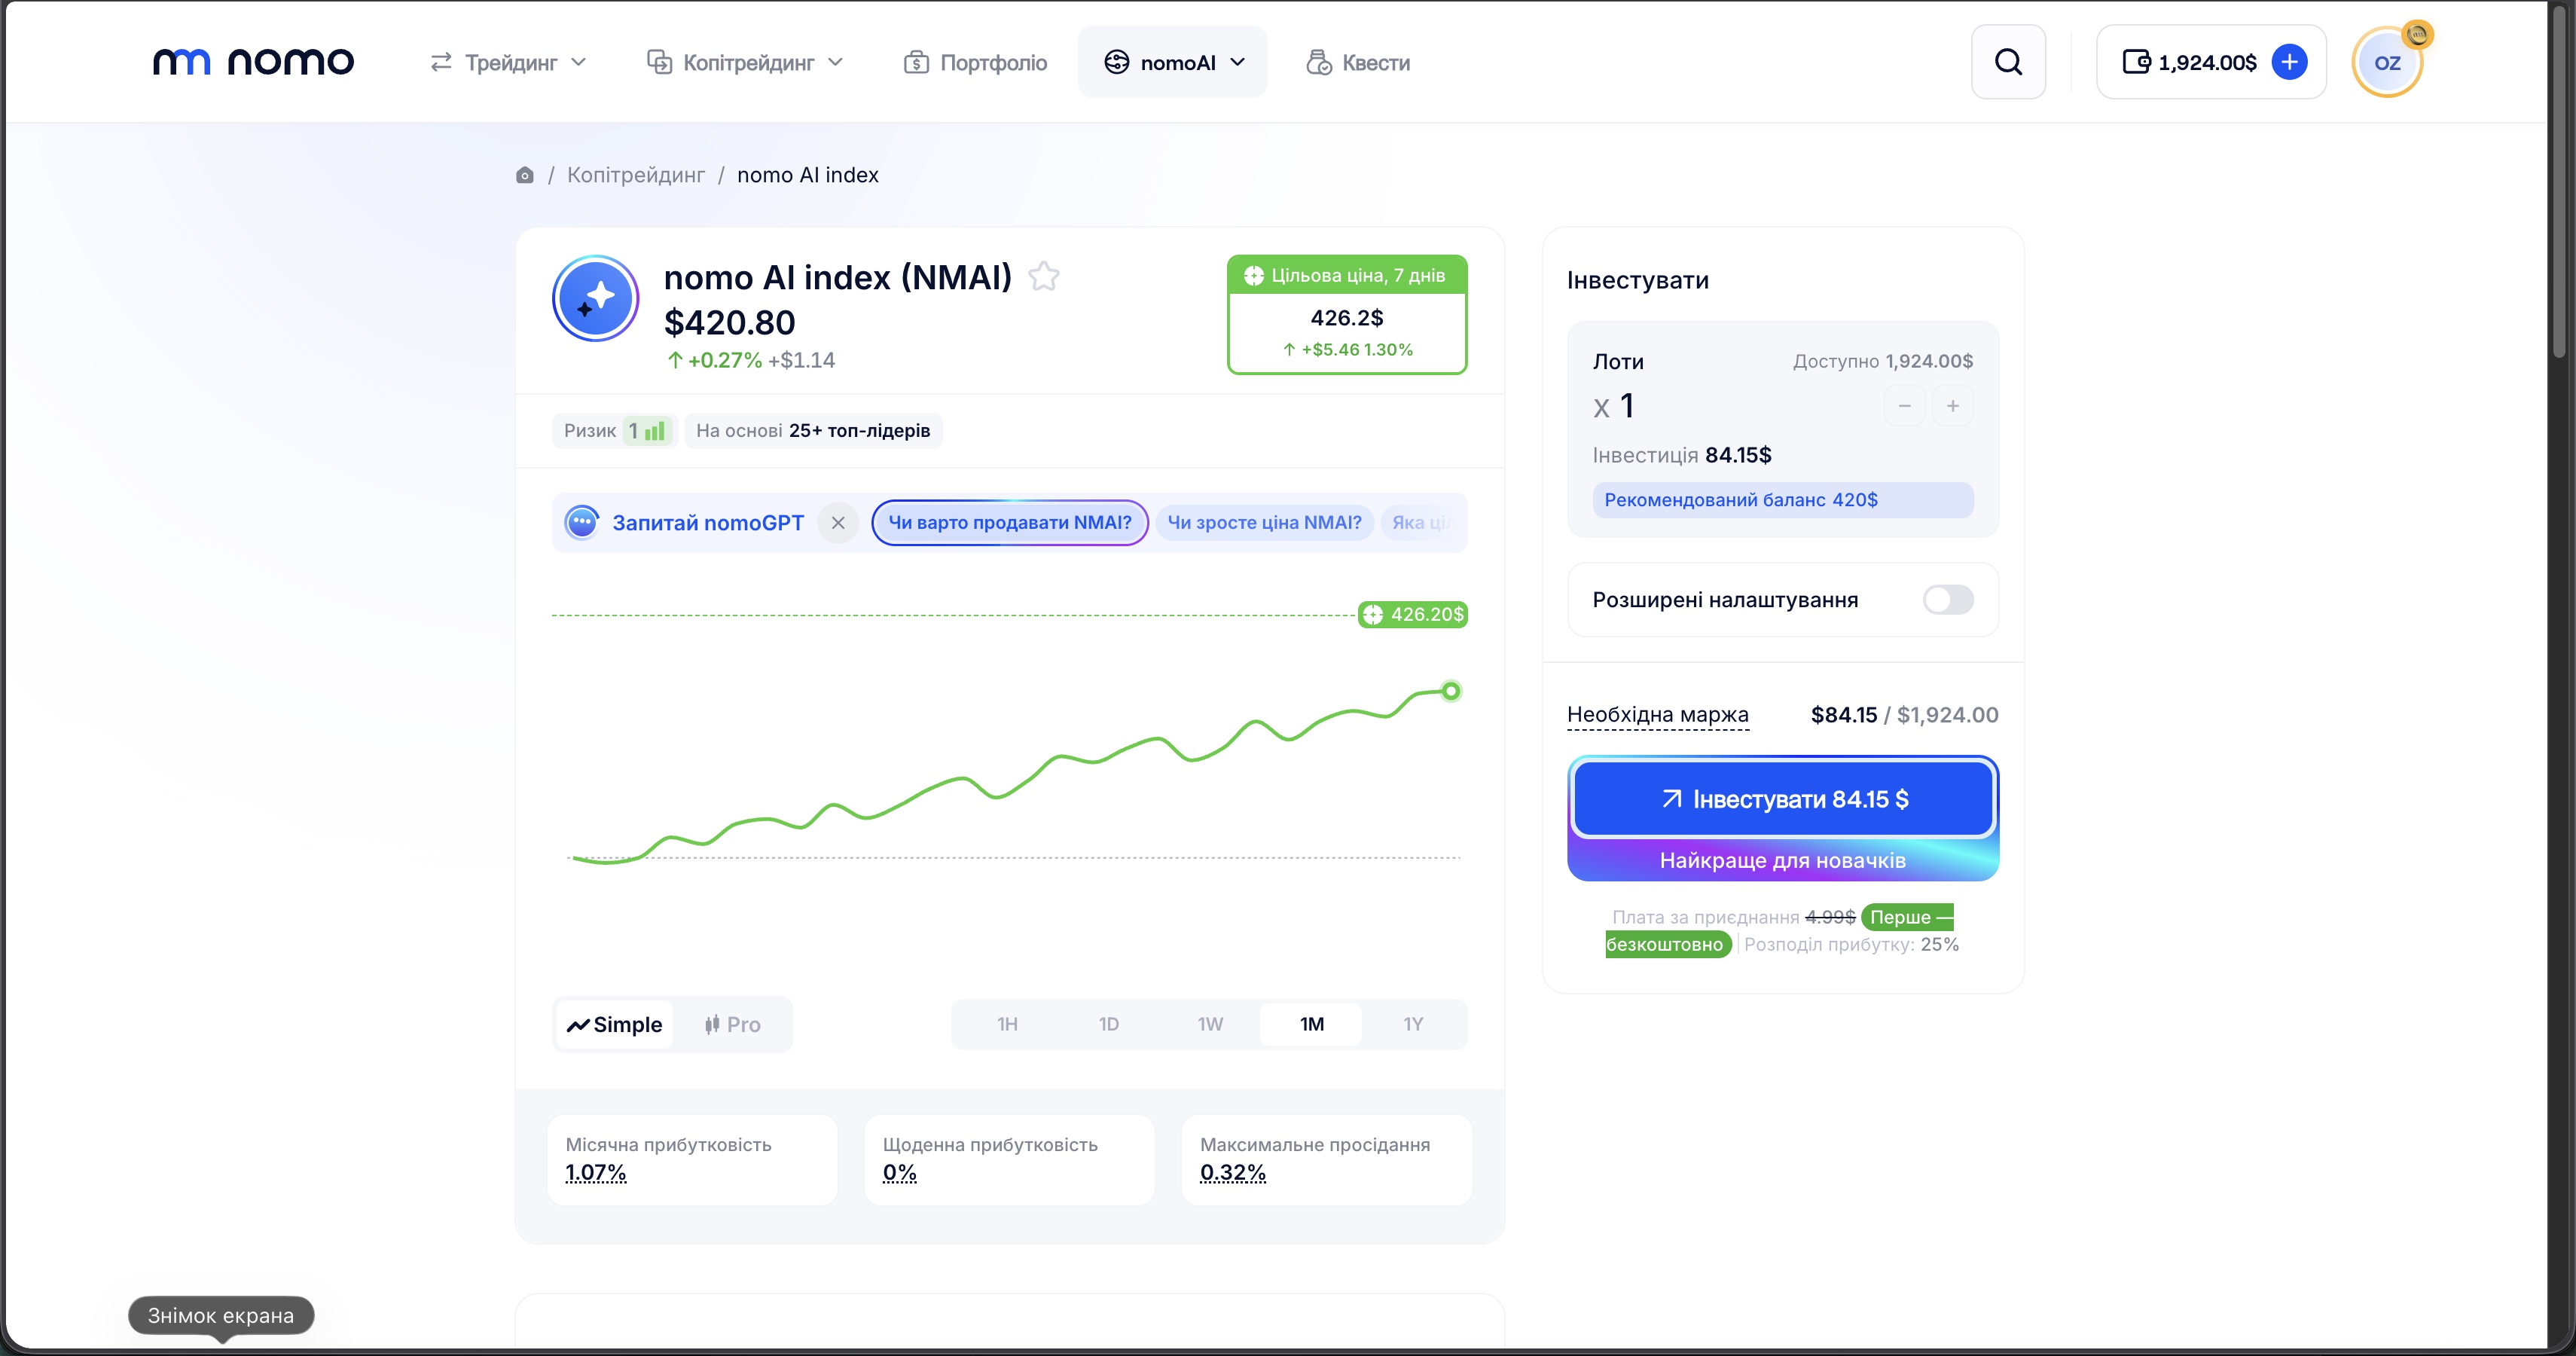This screenshot has width=2576, height=1356.
Task: Click Доступно 1,924.00$ text
Action: tap(1882, 361)
